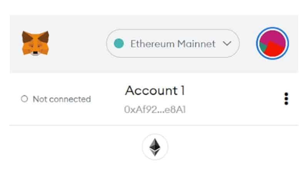Click the Ethereum Mainnet label text

click(173, 44)
